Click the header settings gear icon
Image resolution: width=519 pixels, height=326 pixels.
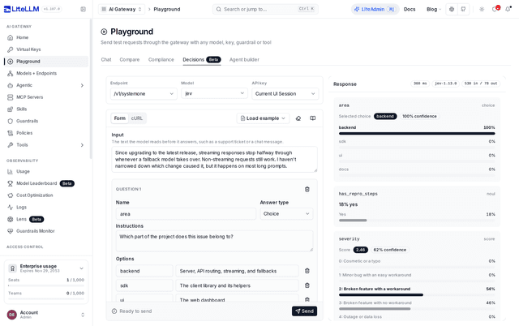tap(452, 9)
